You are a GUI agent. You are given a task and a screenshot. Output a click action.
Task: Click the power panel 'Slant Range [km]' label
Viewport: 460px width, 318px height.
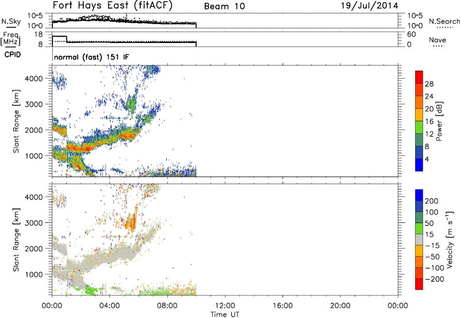[16, 121]
